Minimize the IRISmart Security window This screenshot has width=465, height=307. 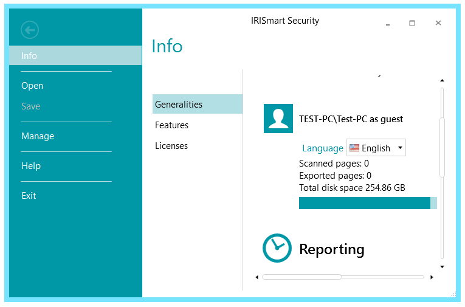coord(388,23)
